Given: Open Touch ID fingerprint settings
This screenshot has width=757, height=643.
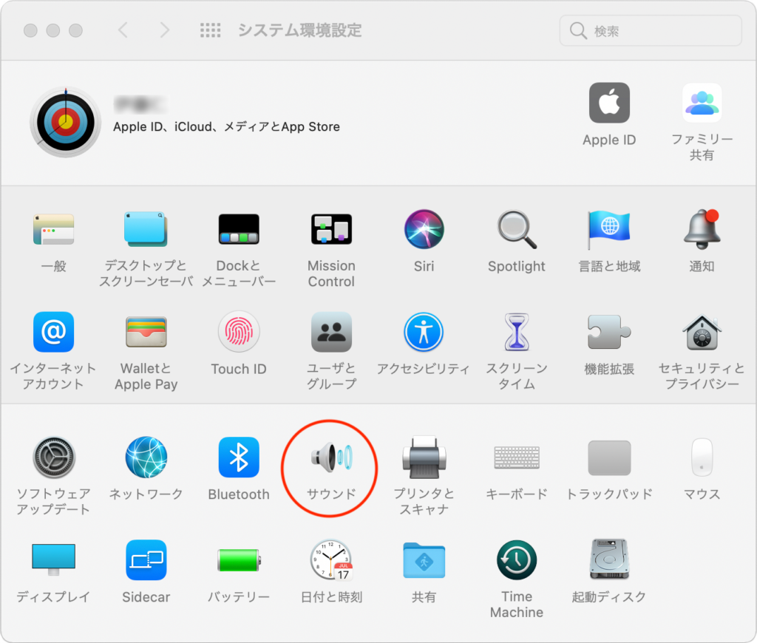Looking at the screenshot, I should click(239, 333).
